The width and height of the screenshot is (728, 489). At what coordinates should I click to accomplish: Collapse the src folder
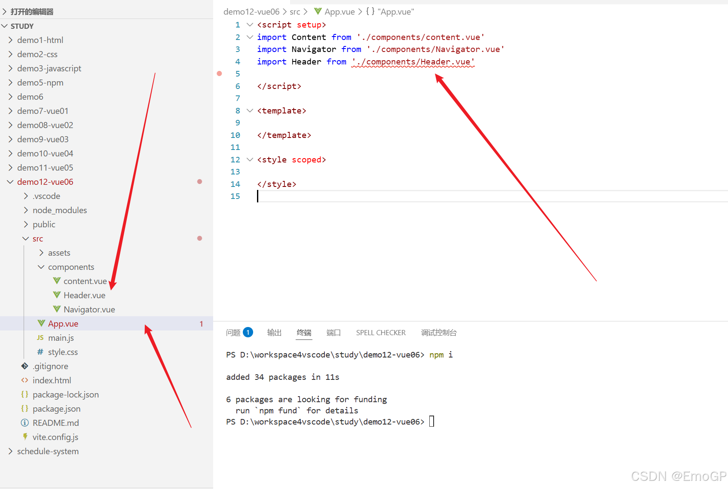tap(26, 238)
